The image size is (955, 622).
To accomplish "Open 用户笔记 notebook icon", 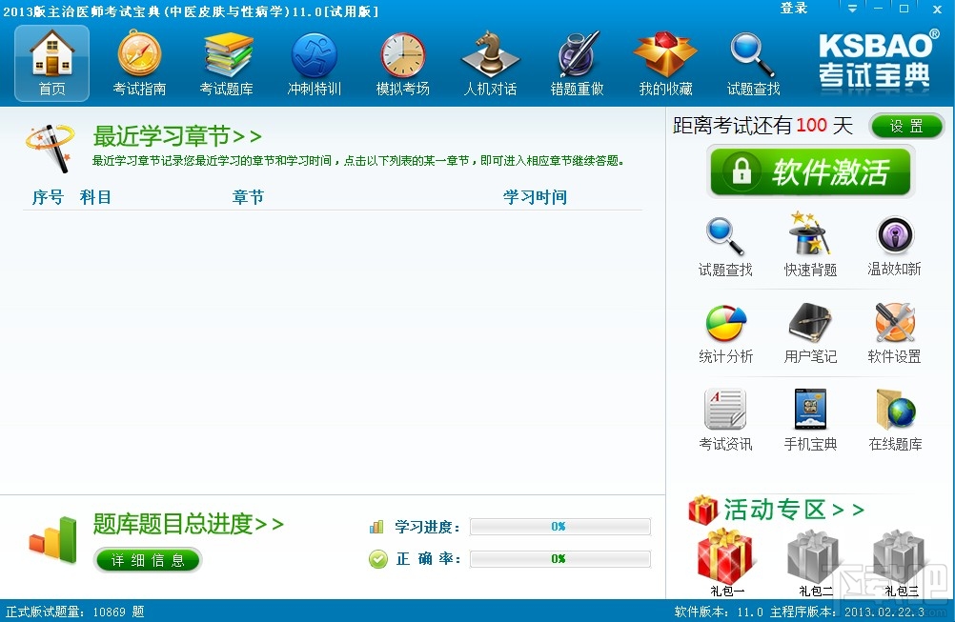I will point(810,333).
